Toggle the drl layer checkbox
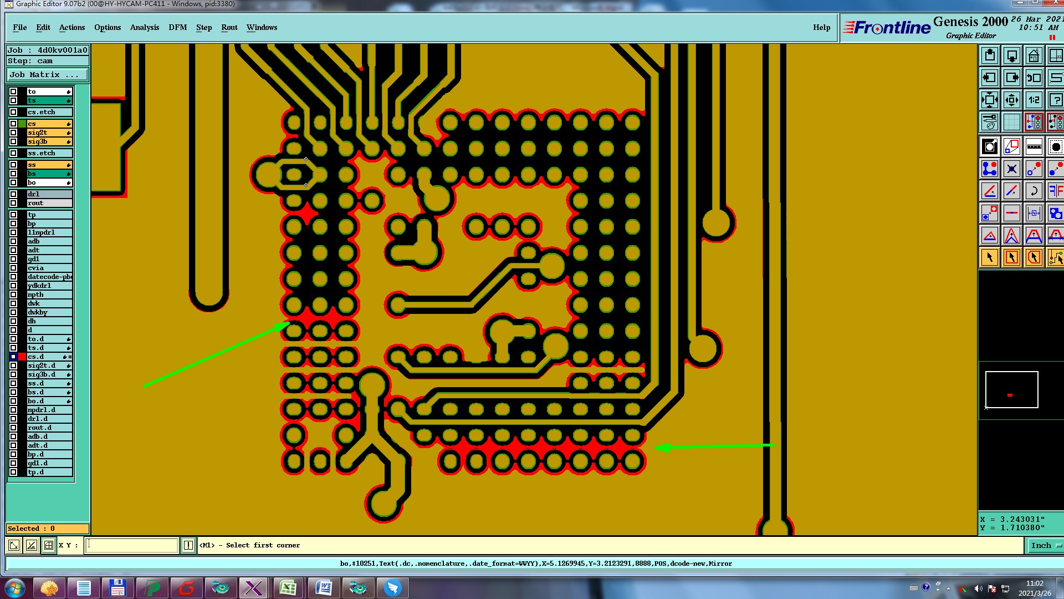 [13, 194]
